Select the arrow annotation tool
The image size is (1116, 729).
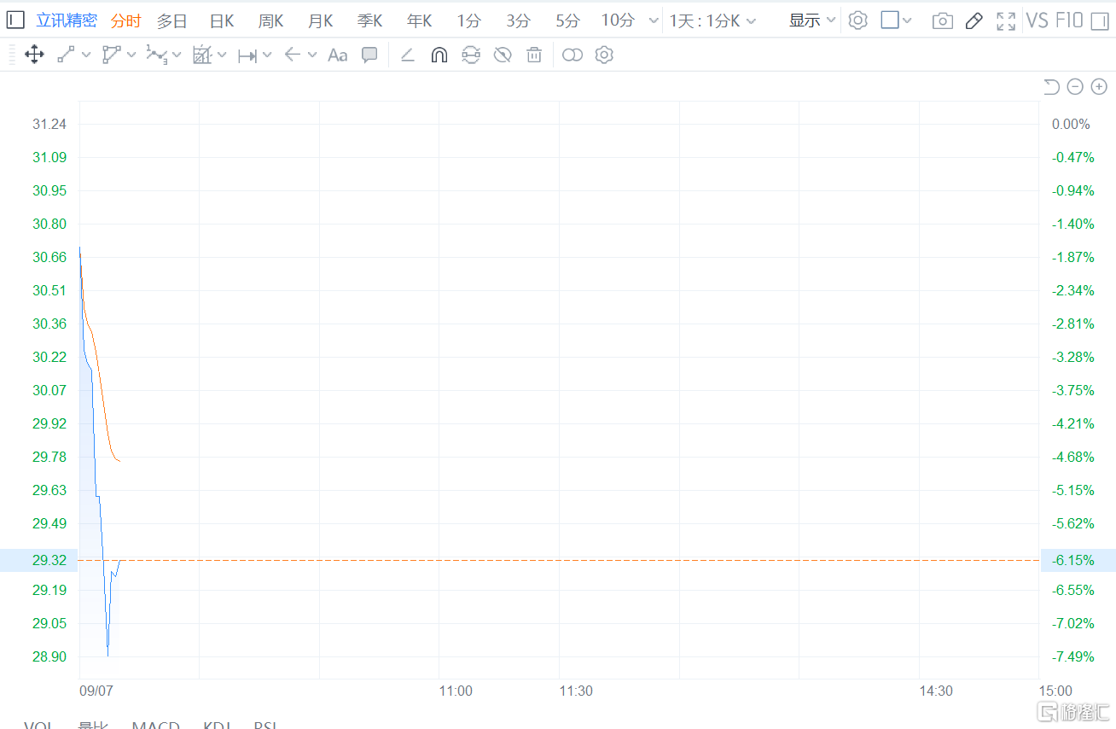click(293, 55)
